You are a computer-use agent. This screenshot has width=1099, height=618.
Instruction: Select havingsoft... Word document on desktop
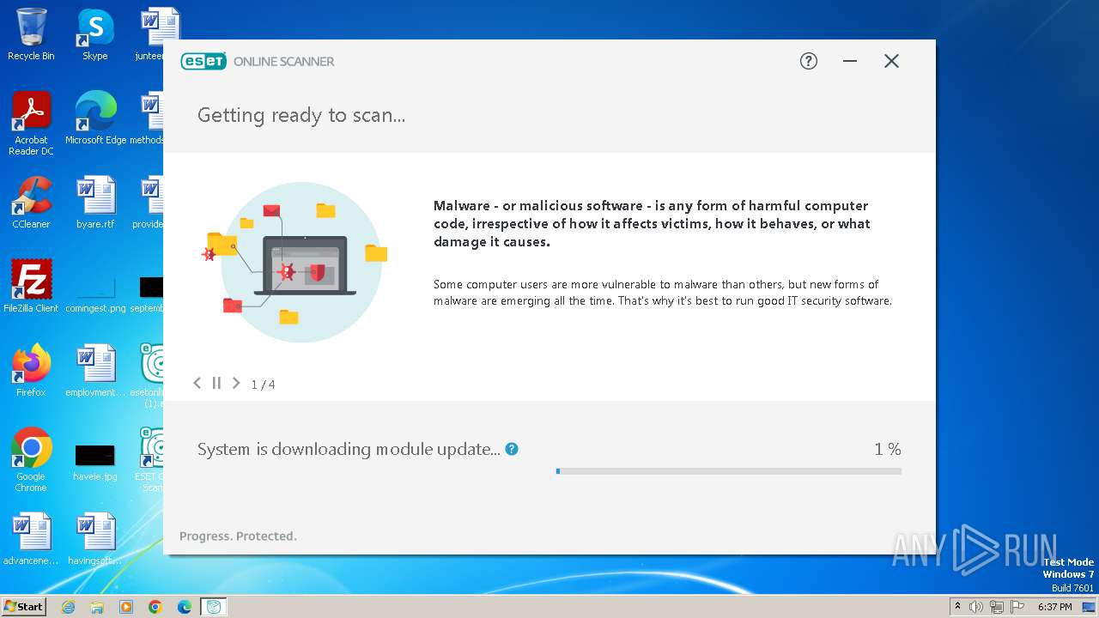95,539
